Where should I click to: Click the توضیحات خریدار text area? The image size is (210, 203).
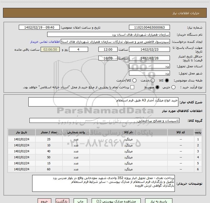[103, 183]
